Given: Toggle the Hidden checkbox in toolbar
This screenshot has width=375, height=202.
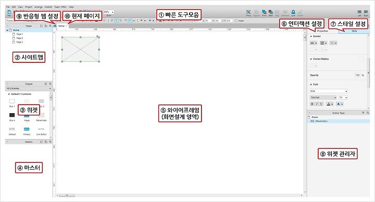Looking at the screenshot, I should point(236,21).
